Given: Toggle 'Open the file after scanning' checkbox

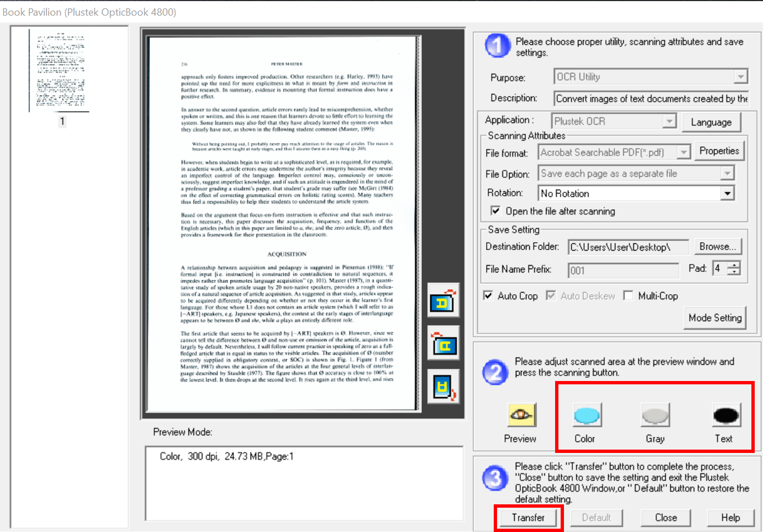Looking at the screenshot, I should click(495, 211).
